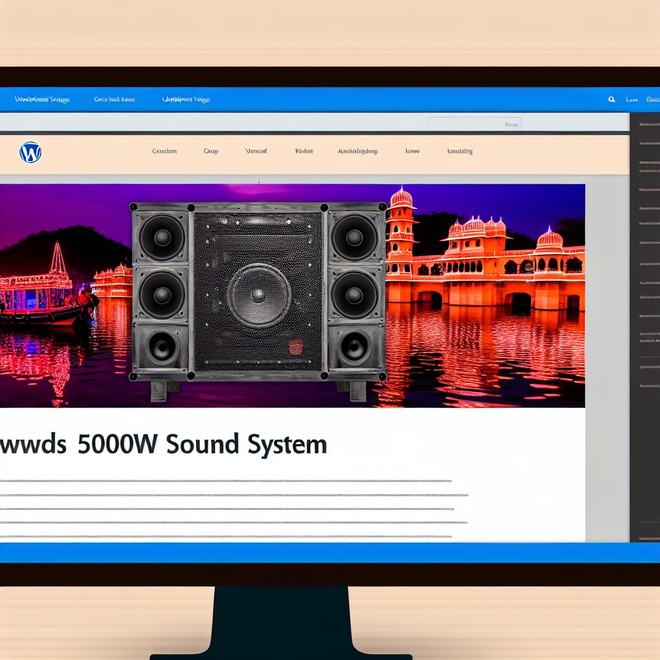The height and width of the screenshot is (660, 660).
Task: Select the second navigation menu item after logo
Action: click(211, 151)
